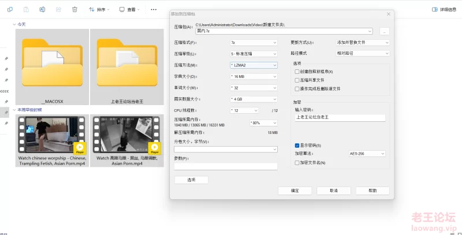Screen dimensions: 462x235
Task: Click the paste clipboard icon in toolbar
Action: [27, 9]
